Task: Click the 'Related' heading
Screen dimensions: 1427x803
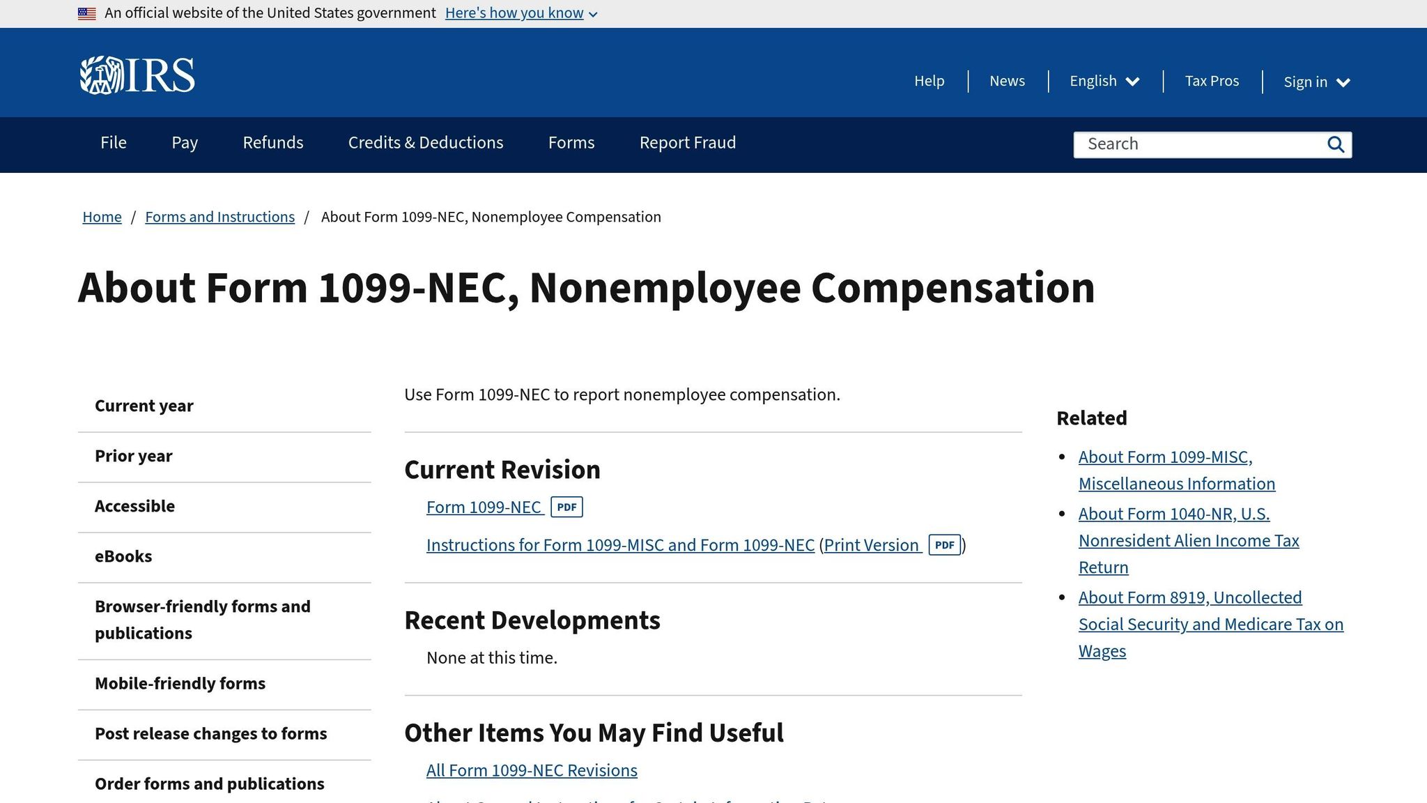Action: tap(1092, 418)
